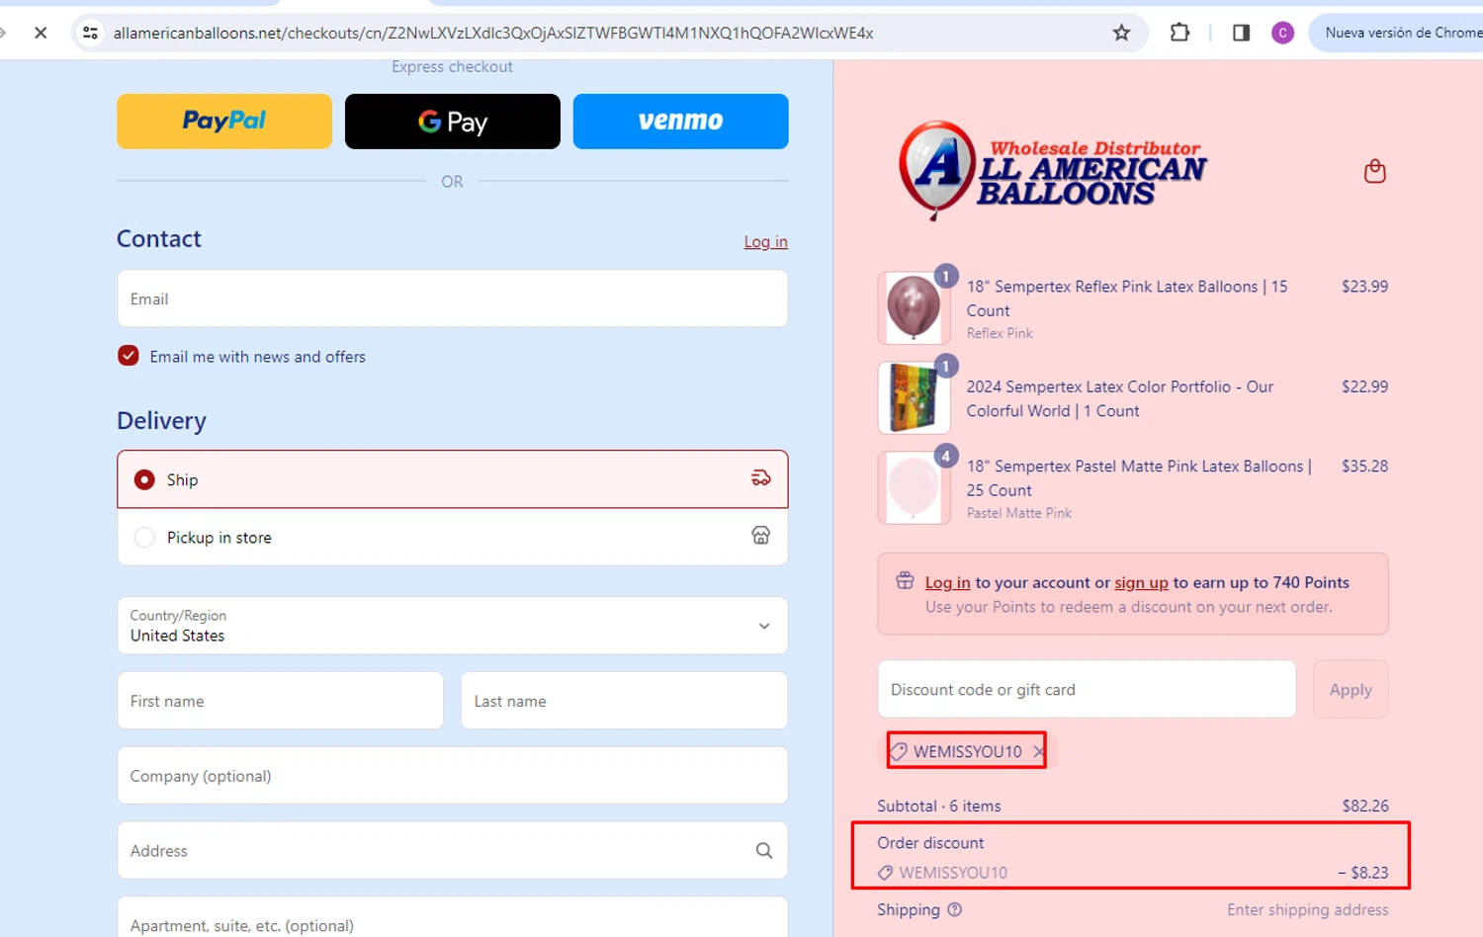Screen dimensions: 1483x937
Task: Focus the Apartment, suite, etc. field
Action: (x=452, y=919)
